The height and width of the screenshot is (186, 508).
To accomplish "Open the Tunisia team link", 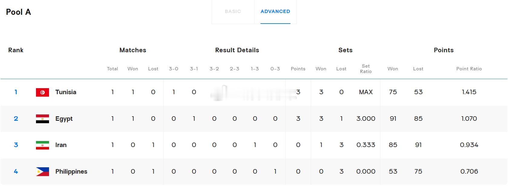I will click(66, 92).
